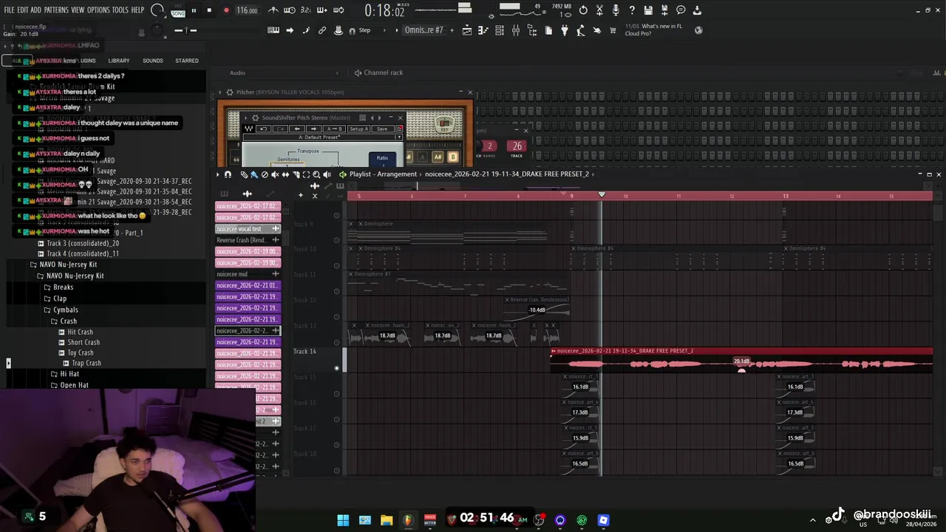946x532 pixels.
Task: Click the save project floppy disk icon
Action: click(x=648, y=10)
